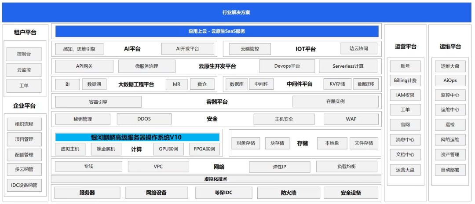Select the 专线 box
Viewport: 475px width, 204px height.
click(x=89, y=167)
